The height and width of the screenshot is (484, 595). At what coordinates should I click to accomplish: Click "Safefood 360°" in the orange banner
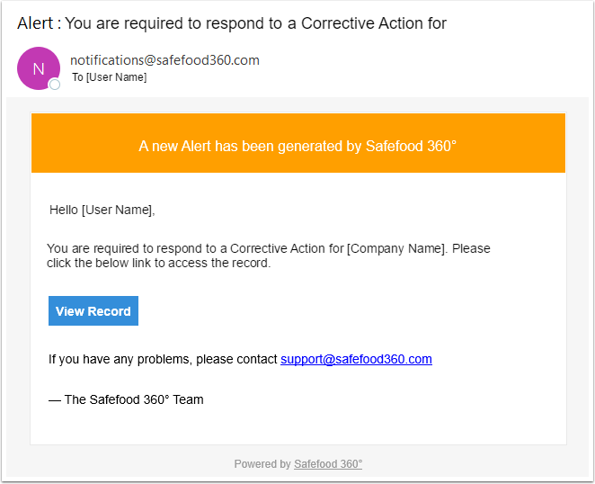pyautogui.click(x=411, y=146)
